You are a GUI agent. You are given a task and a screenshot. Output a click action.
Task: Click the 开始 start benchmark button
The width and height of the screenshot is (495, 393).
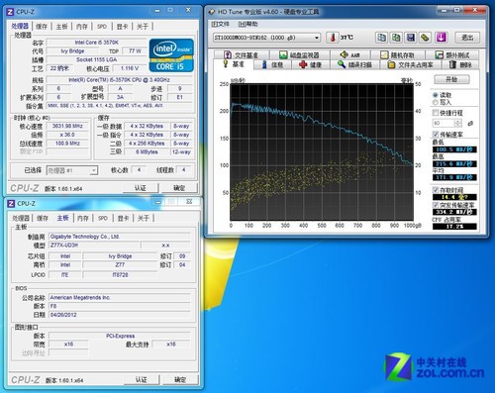[451, 79]
